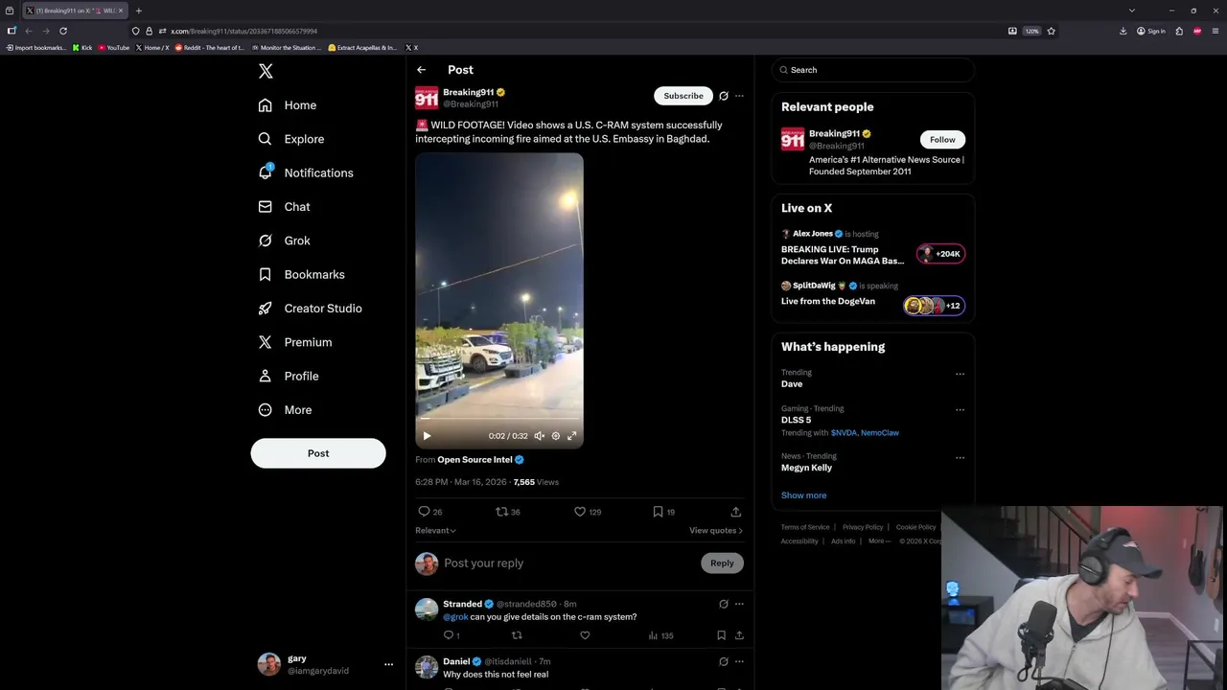Unmute the video sound
This screenshot has width=1227, height=690.
click(x=540, y=436)
